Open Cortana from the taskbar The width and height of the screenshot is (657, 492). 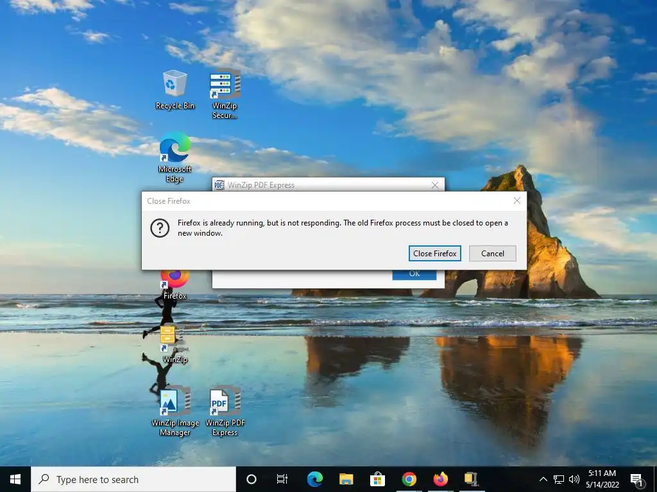(x=251, y=479)
